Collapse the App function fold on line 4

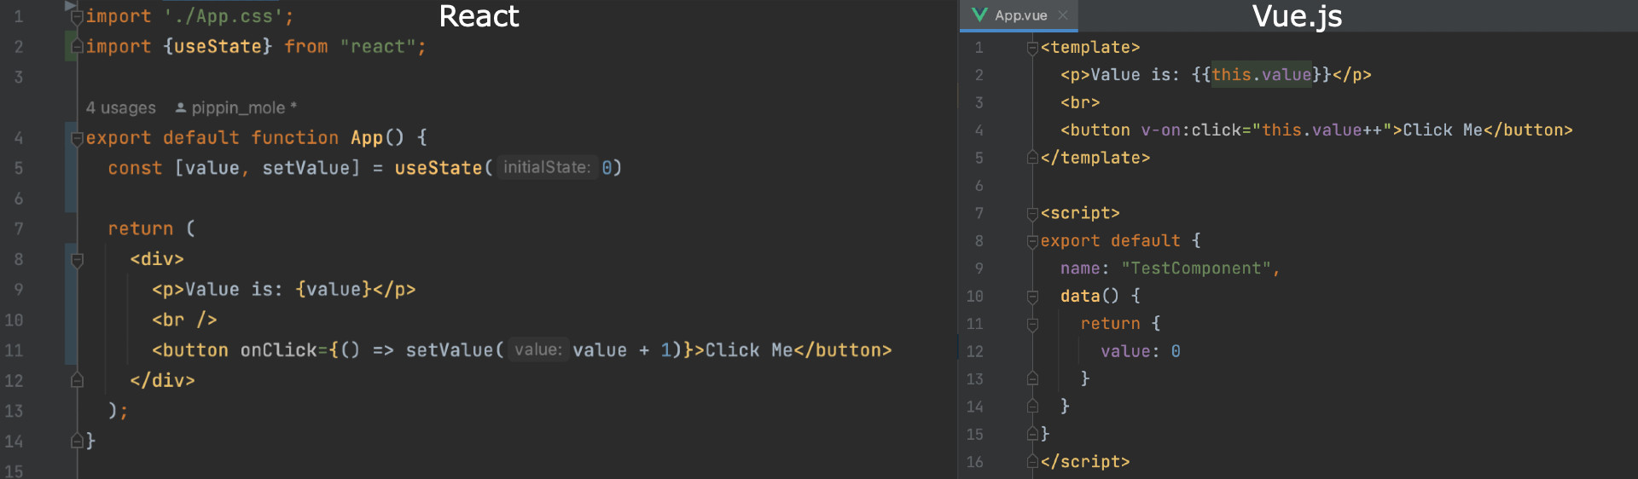pyautogui.click(x=77, y=138)
